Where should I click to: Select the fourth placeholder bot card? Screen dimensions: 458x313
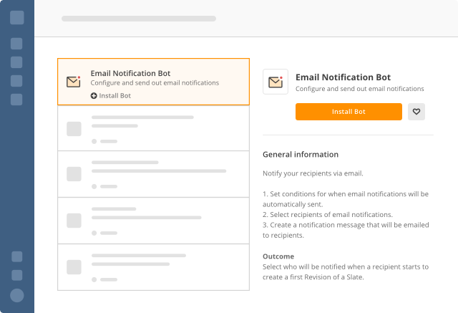click(x=153, y=221)
